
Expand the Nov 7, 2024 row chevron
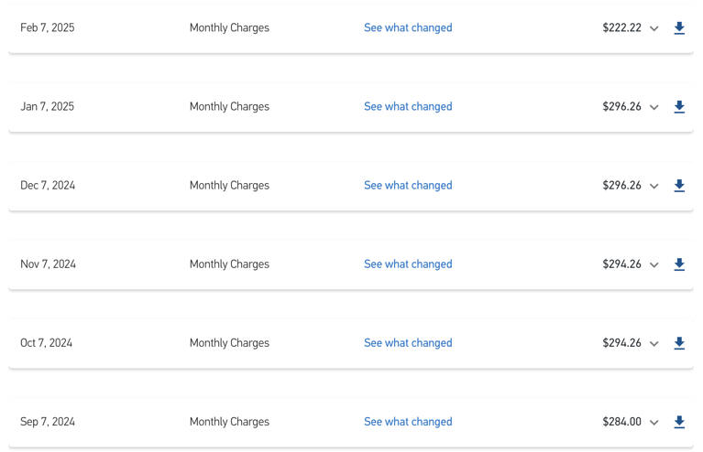[x=654, y=265]
